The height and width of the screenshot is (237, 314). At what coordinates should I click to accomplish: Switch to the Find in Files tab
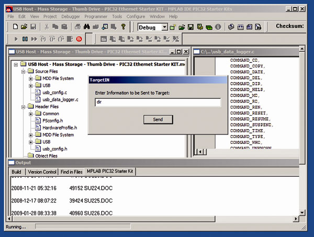[x=72, y=172]
